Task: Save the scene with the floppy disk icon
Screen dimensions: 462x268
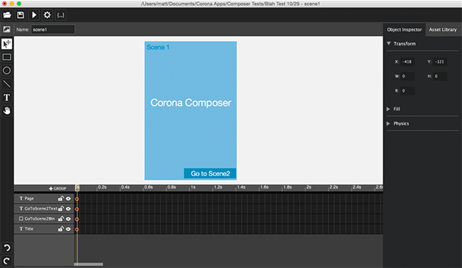Action: (21, 15)
